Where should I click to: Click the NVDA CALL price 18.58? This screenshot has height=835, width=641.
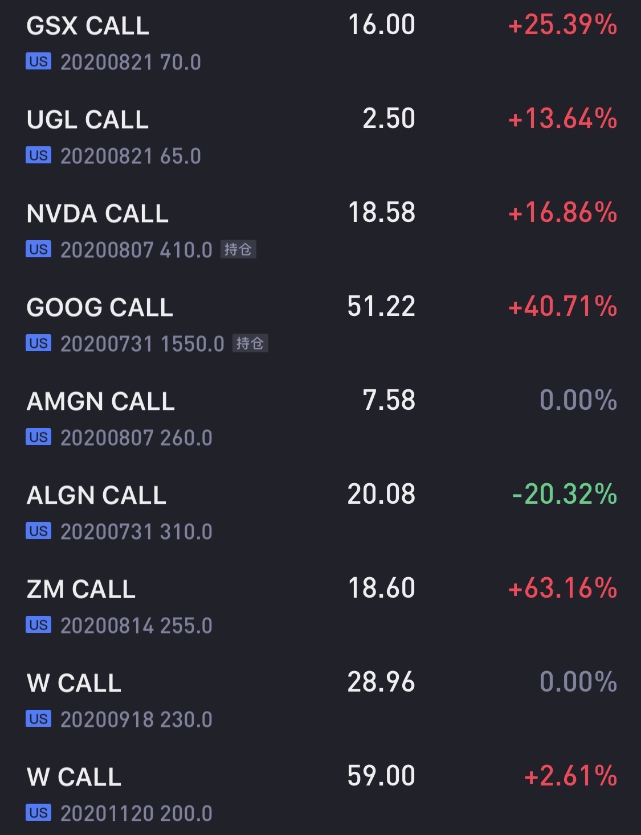point(381,212)
